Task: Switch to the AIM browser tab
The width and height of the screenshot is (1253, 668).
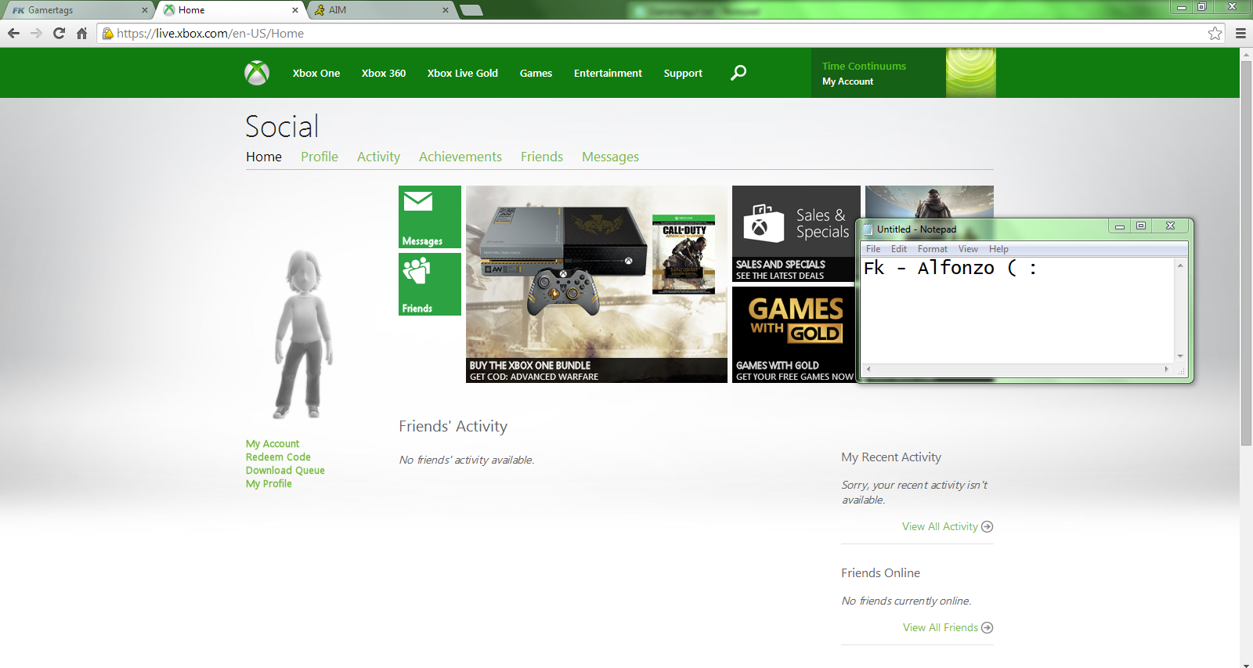Action: (381, 10)
